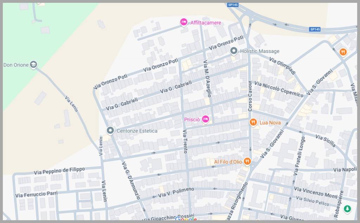Click the Google logo at the bottom
360x223 pixels.
186,219
